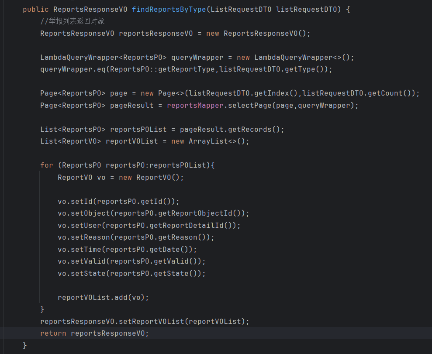Click the getReportDetailId() call
Image resolution: width=432 pixels, height=354 pixels.
[x=190, y=225]
